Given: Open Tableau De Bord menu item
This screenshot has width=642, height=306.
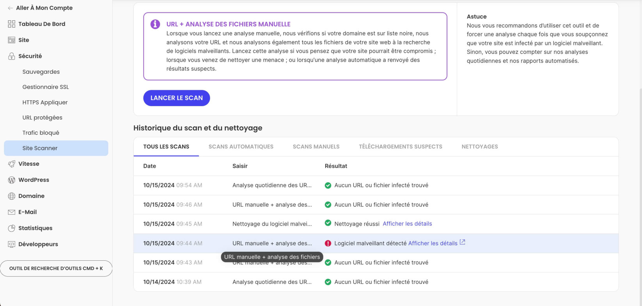Looking at the screenshot, I should click(42, 24).
